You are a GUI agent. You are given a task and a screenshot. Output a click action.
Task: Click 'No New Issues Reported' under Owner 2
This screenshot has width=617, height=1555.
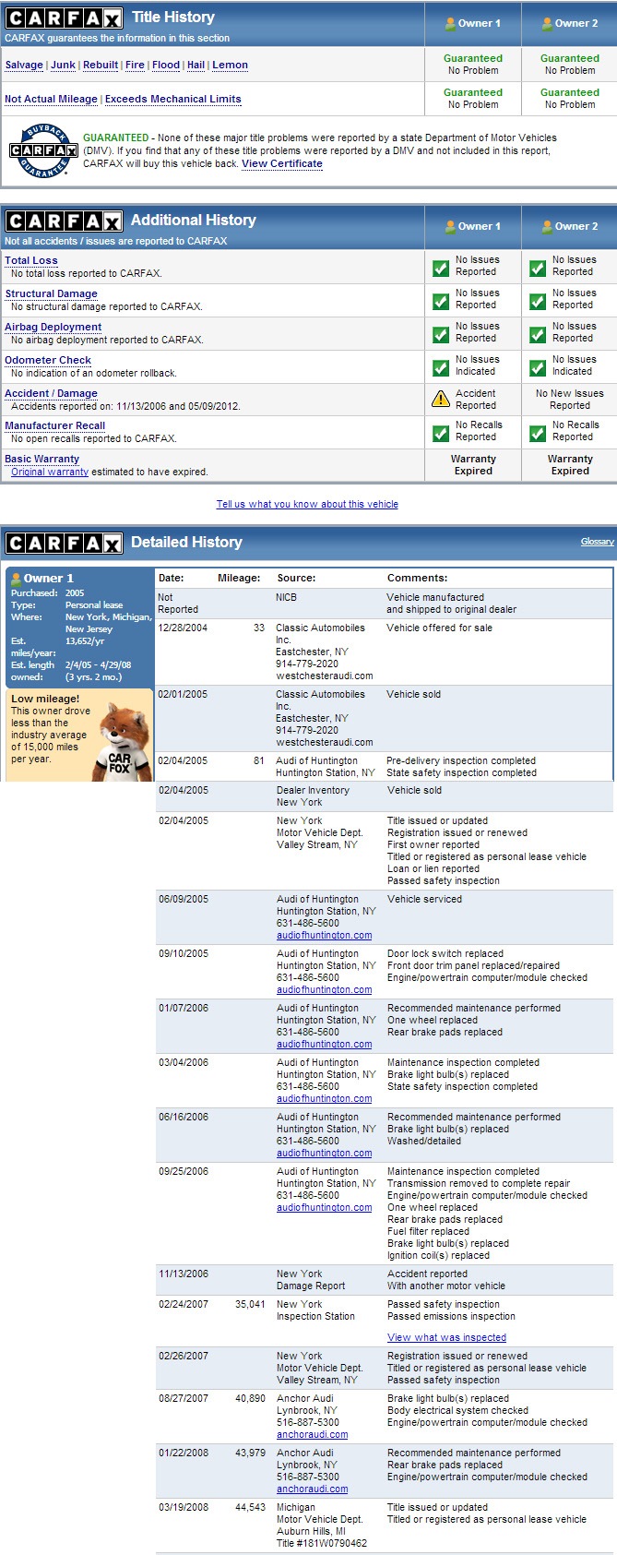tap(570, 400)
